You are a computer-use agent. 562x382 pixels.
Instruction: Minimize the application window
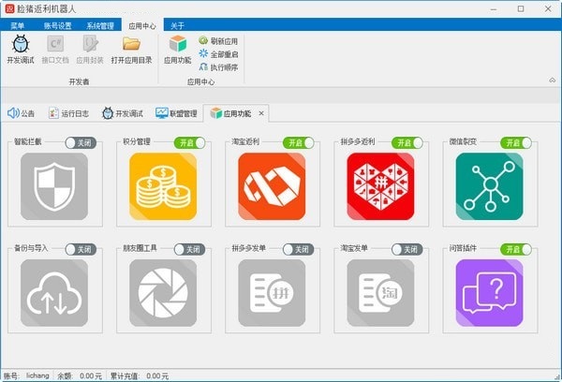pyautogui.click(x=494, y=9)
